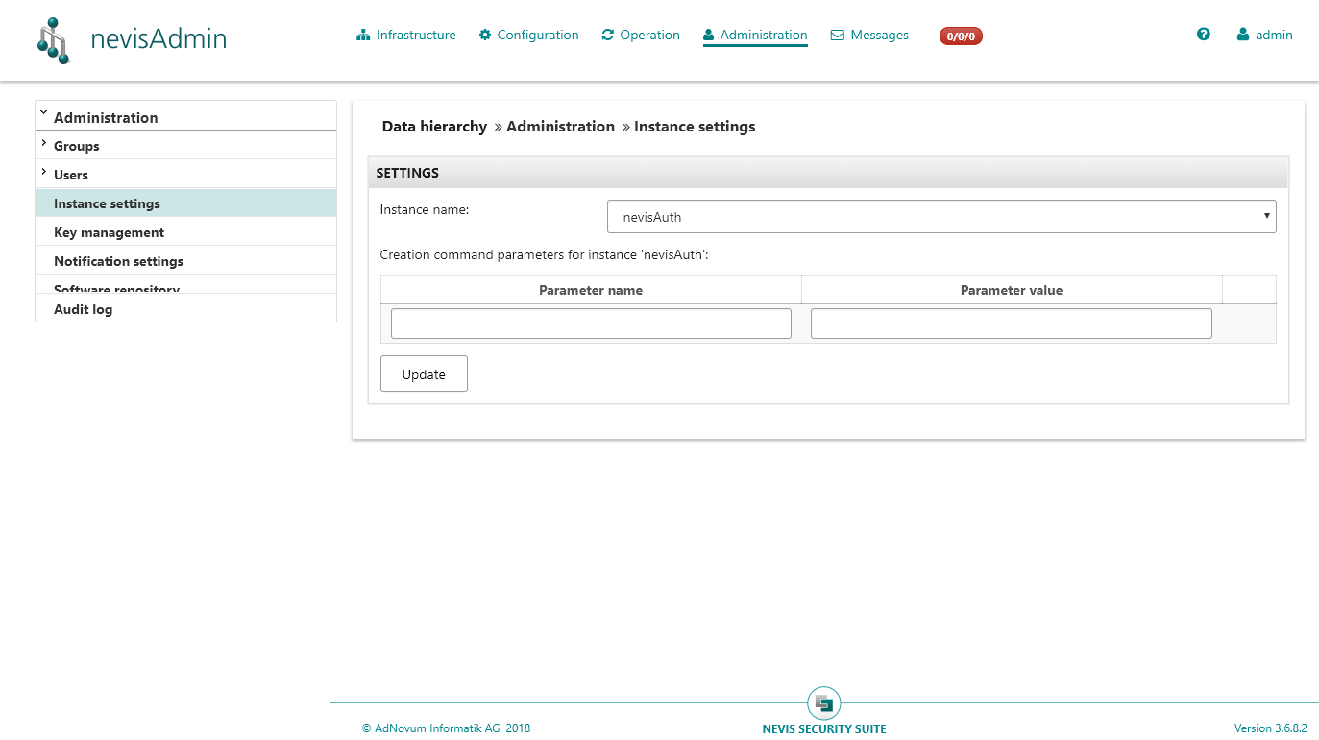Open the Instance name dropdown
This screenshot has width=1319, height=740.
tap(941, 217)
